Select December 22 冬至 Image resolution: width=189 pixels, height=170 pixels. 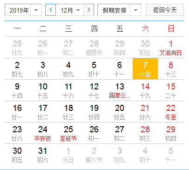point(171,112)
